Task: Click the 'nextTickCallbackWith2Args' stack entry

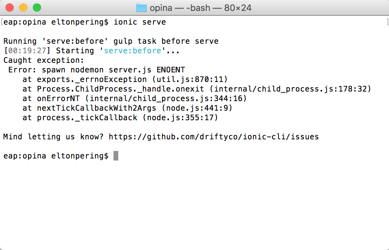Action: [x=96, y=108]
